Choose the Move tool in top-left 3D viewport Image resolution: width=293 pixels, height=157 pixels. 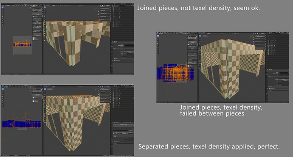(45, 11)
